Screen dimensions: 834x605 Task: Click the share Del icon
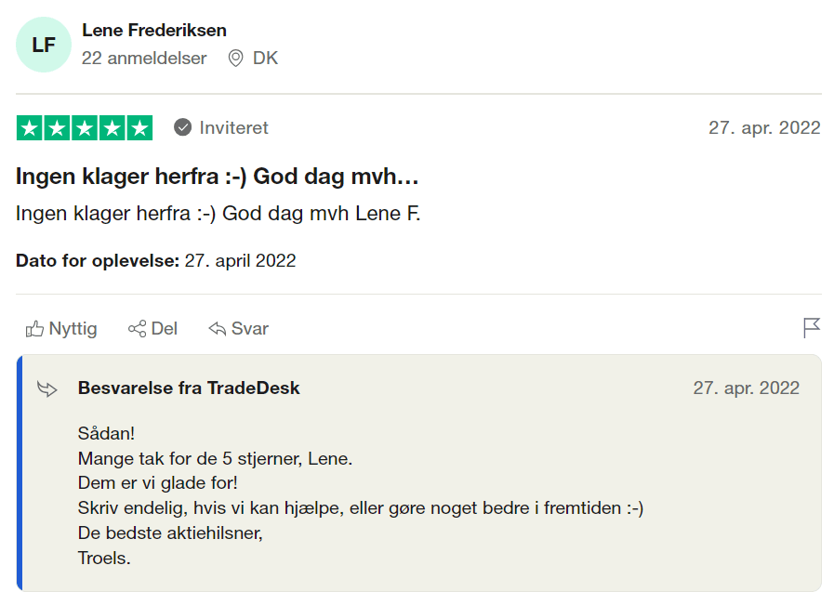point(138,329)
